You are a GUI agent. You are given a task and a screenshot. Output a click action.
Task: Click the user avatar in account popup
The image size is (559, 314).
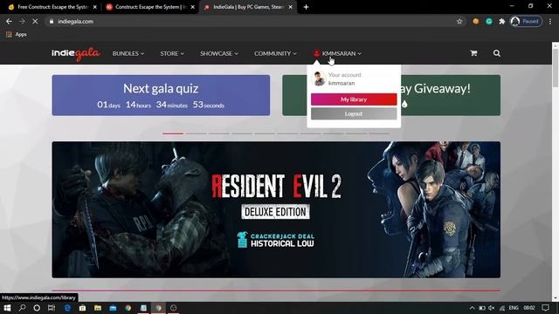(x=319, y=78)
